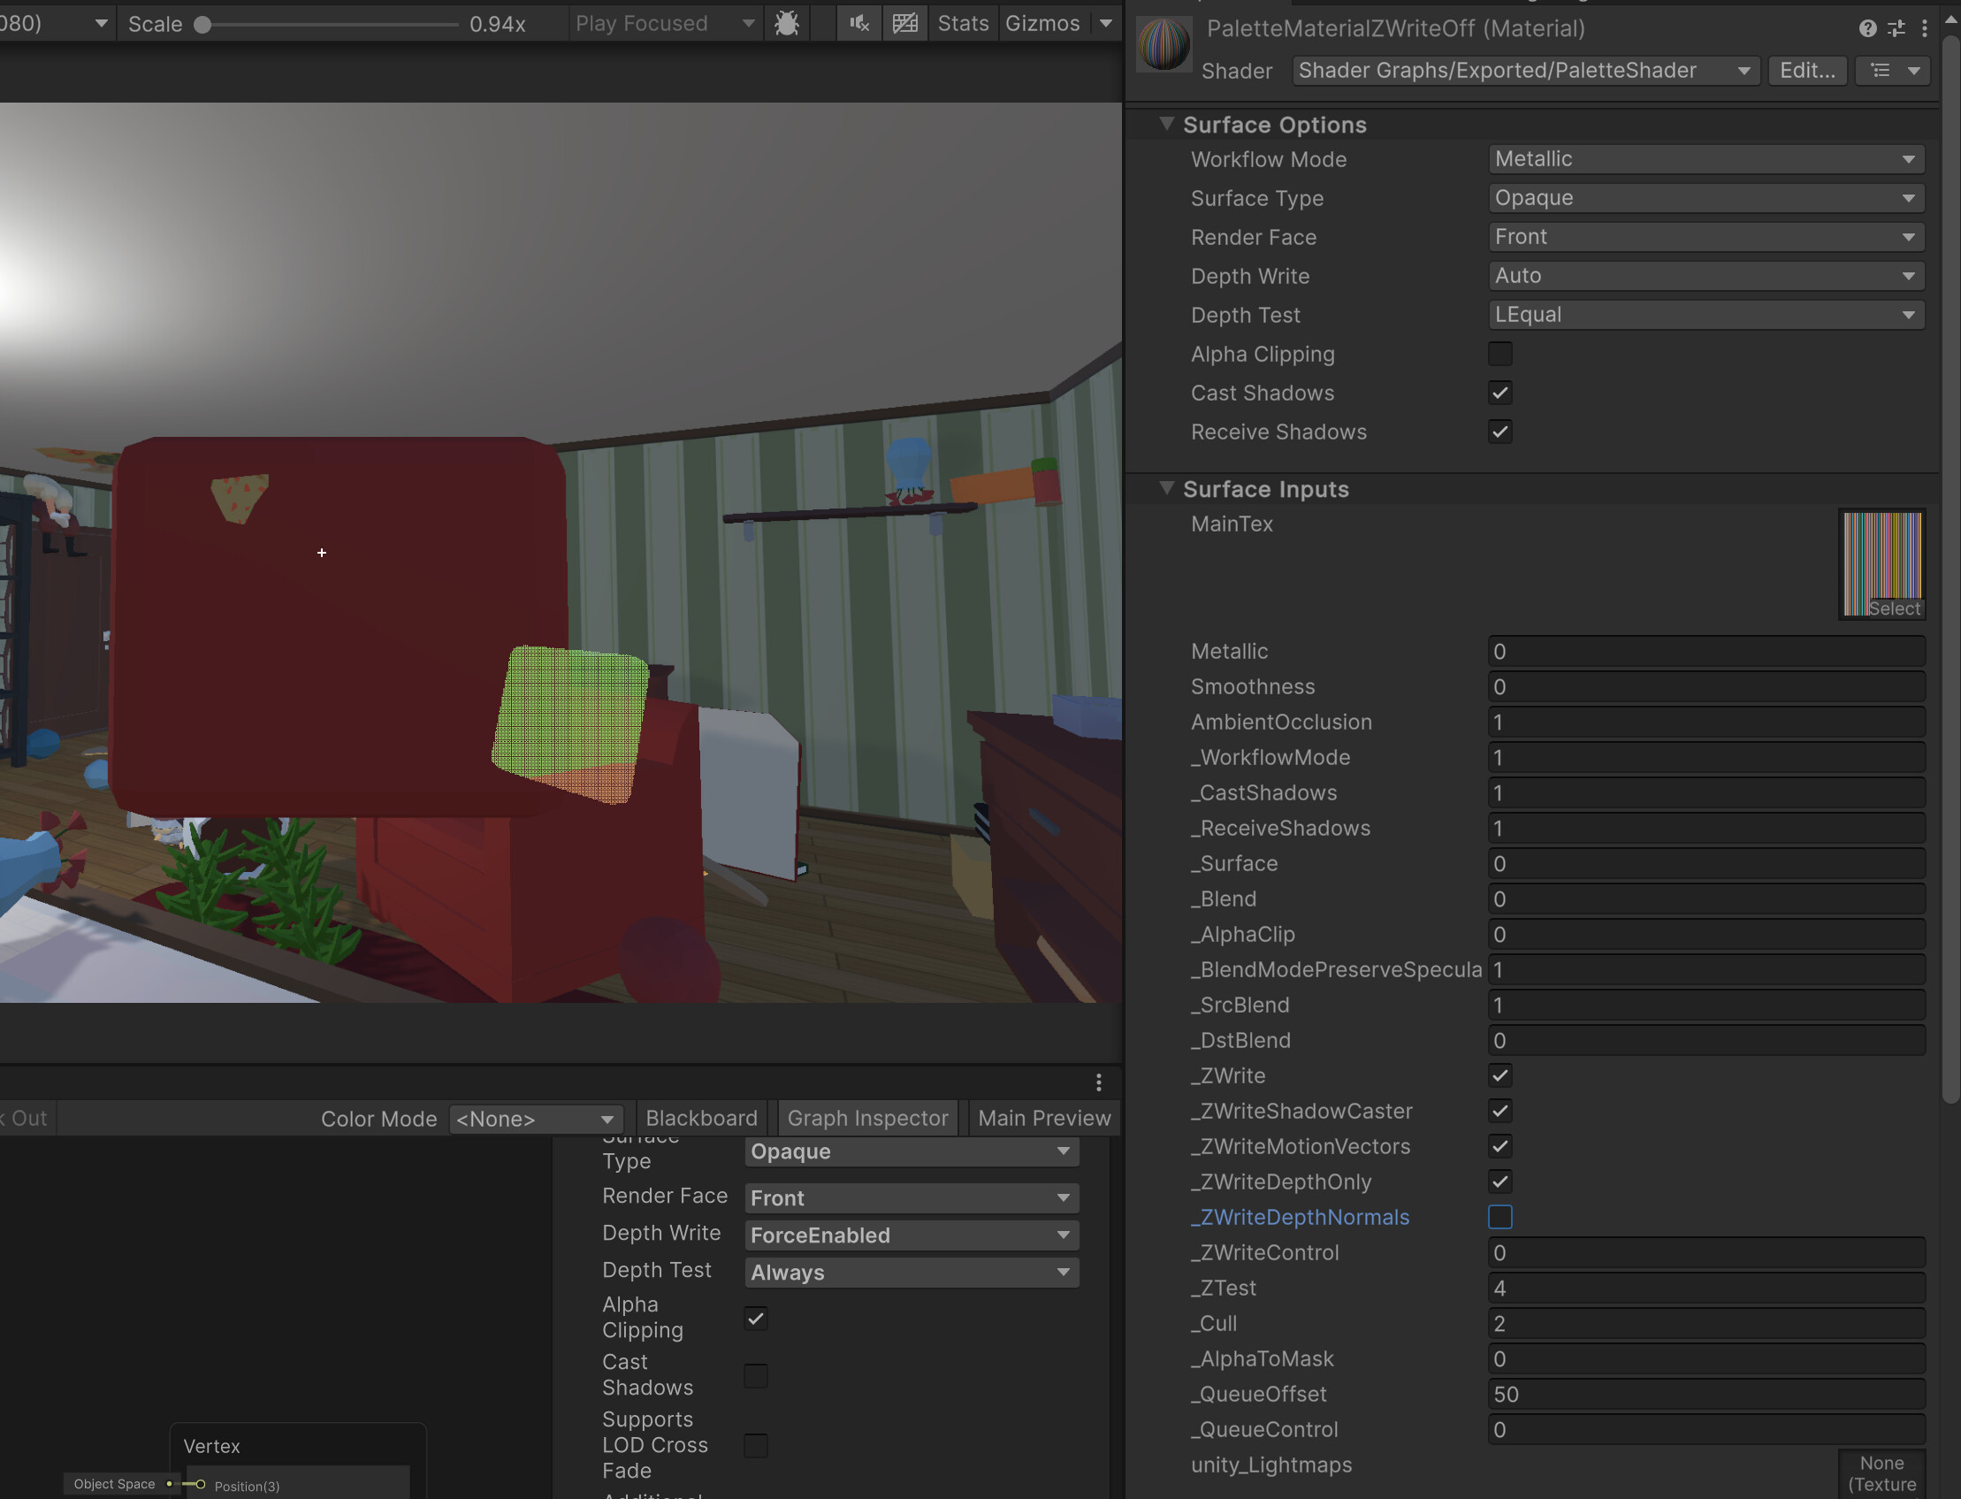Viewport: 1961px width, 1499px height.
Task: Open the material presets sliders icon
Action: click(x=1896, y=27)
